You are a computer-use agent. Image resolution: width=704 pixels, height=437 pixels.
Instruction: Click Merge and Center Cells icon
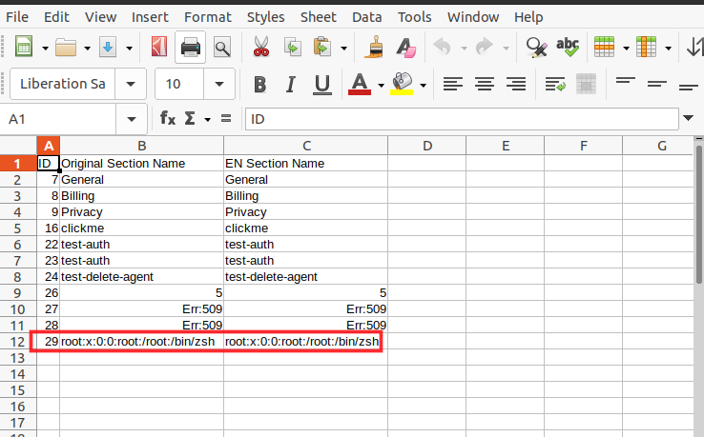tap(586, 84)
